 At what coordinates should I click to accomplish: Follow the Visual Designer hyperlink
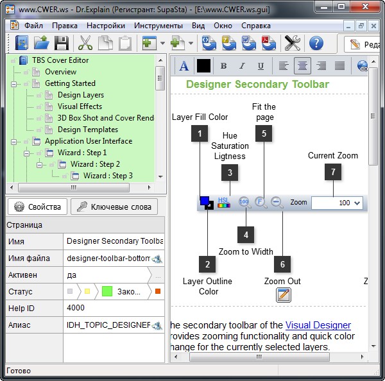pyautogui.click(x=318, y=325)
